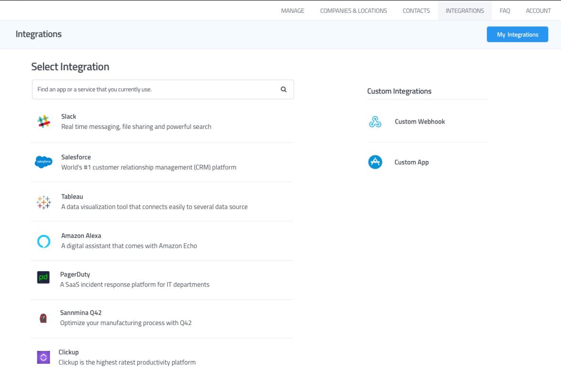Click the Custom Webhook icon
The image size is (561, 390).
click(x=375, y=122)
